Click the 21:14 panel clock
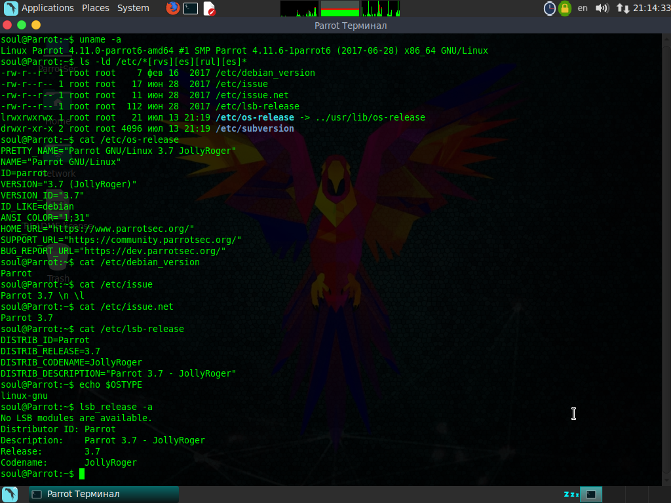This screenshot has height=503, width=671. coord(652,8)
